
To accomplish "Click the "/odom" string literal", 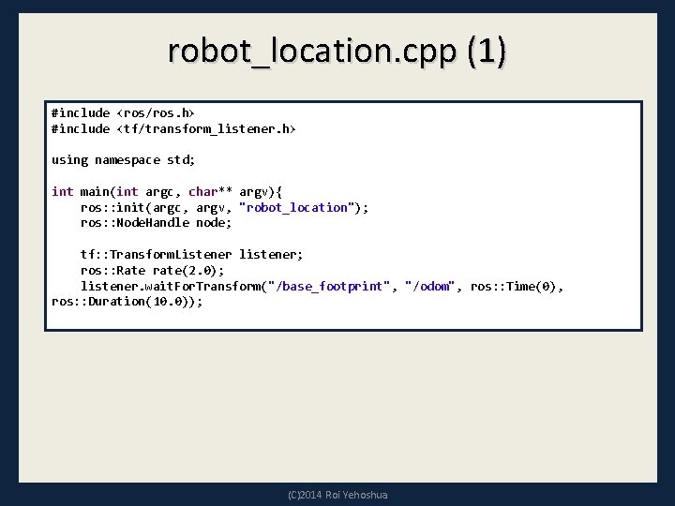I will click(x=429, y=286).
